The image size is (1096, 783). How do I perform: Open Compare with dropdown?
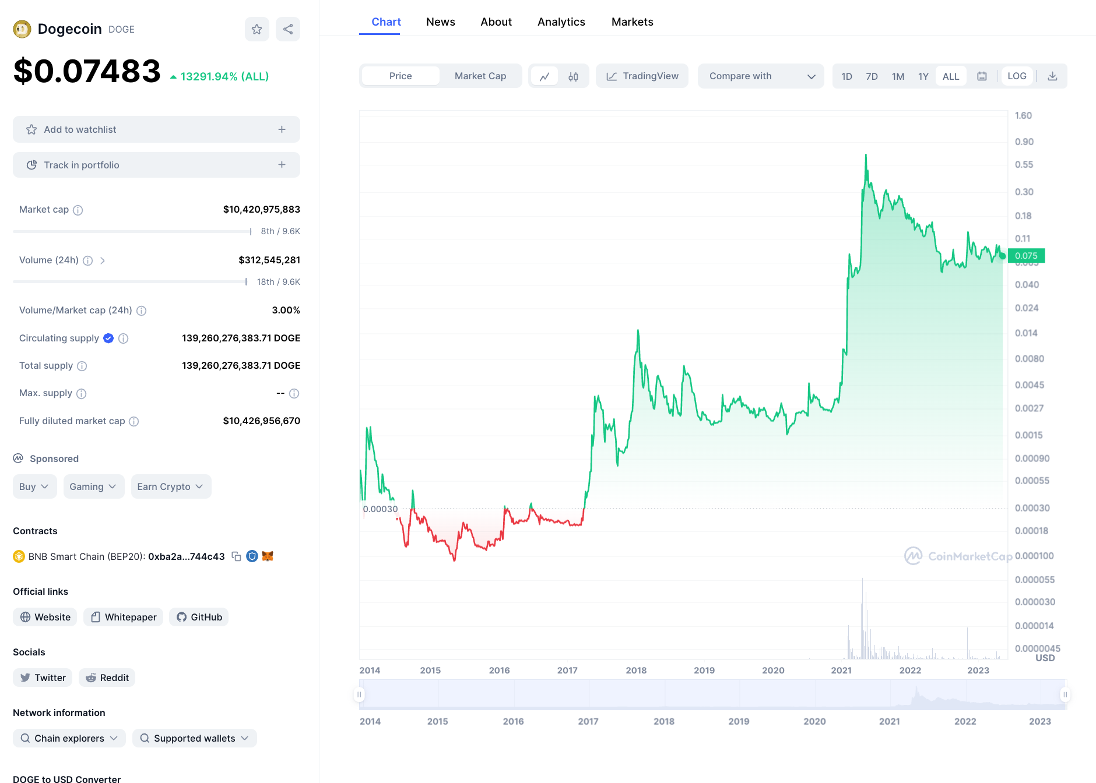click(x=761, y=76)
